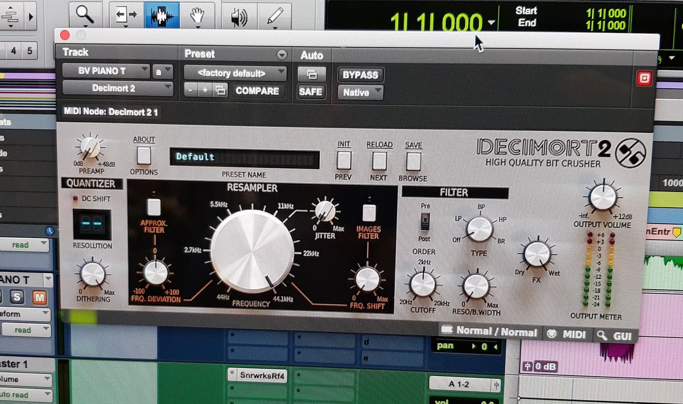Open the Native plugin format dropdown
The height and width of the screenshot is (404, 683).
[361, 92]
